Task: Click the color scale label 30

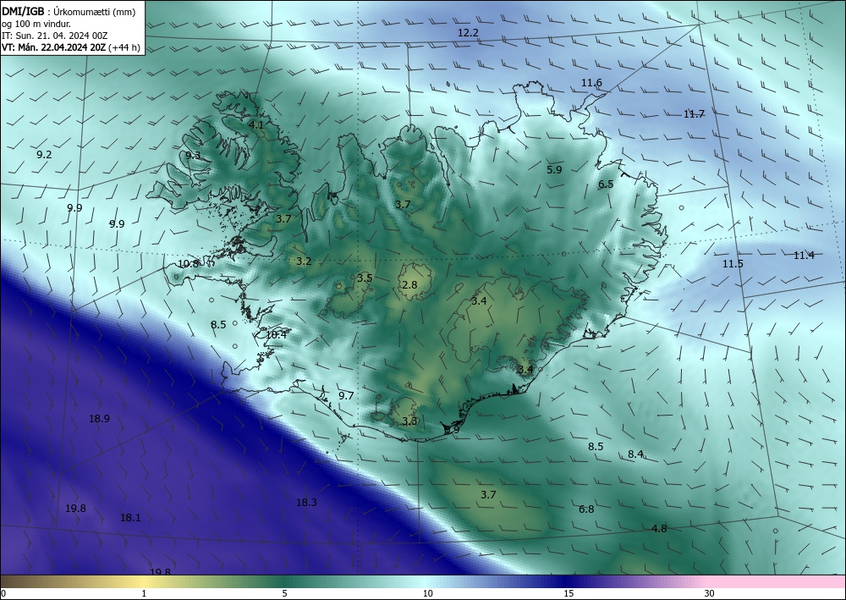Action: [x=710, y=594]
